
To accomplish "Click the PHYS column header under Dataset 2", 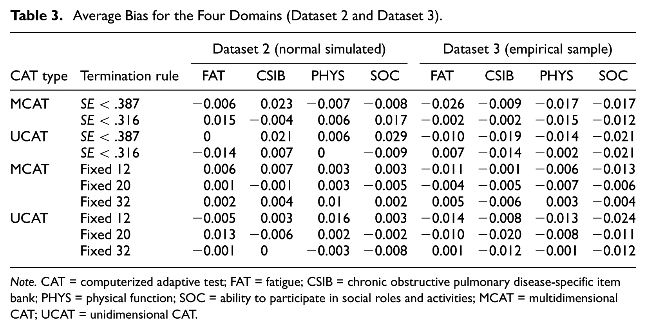I will (328, 76).
